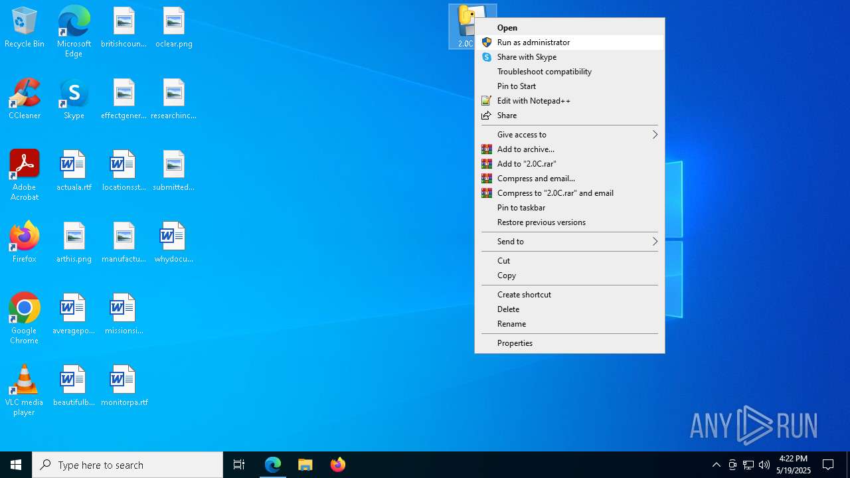The image size is (850, 478).
Task: Choose Create shortcut
Action: click(570, 295)
